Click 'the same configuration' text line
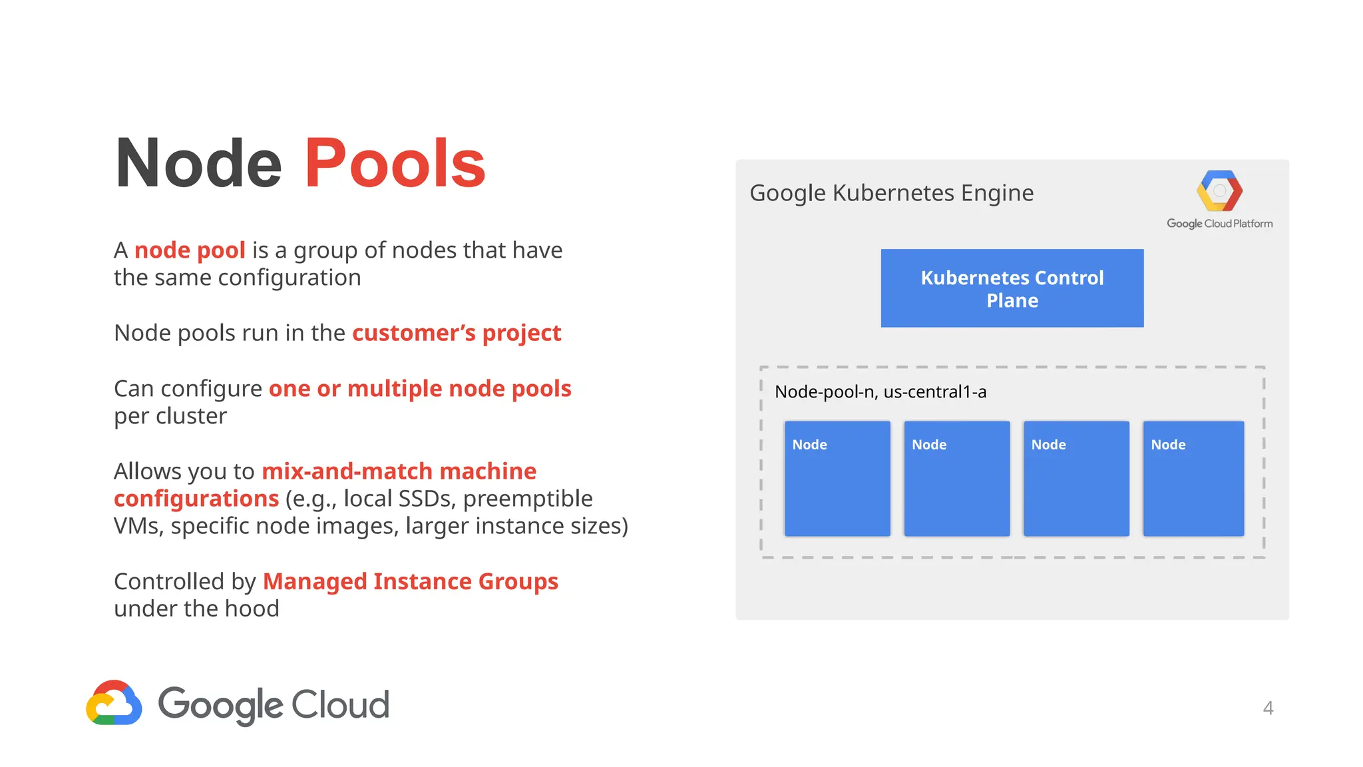Screen dimensions: 1363x767 [238, 278]
